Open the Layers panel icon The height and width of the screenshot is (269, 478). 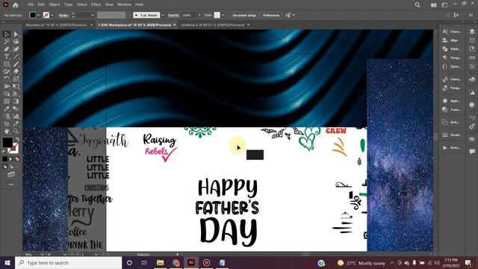coord(472,31)
